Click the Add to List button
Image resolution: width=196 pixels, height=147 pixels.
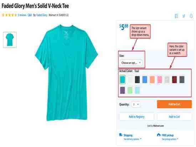[174, 117]
